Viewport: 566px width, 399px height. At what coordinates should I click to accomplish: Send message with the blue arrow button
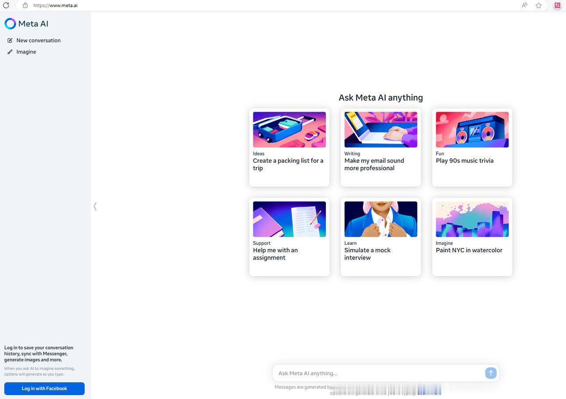(490, 373)
